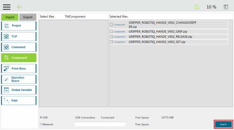Image resolution: width=234 pixels, height=130 pixels.
Task: Click GRIPPER_ROBOTIQ_HANDE_V002_CHANGEGRIPPER.zip file name
Action: 163,25
